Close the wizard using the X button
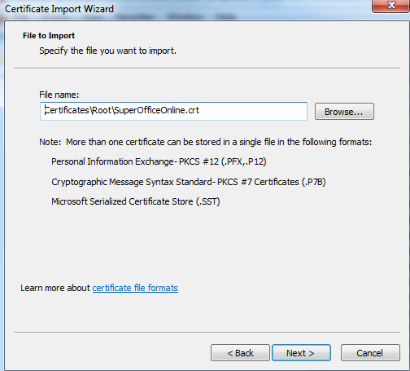Image resolution: width=410 pixels, height=371 pixels. 390,6
